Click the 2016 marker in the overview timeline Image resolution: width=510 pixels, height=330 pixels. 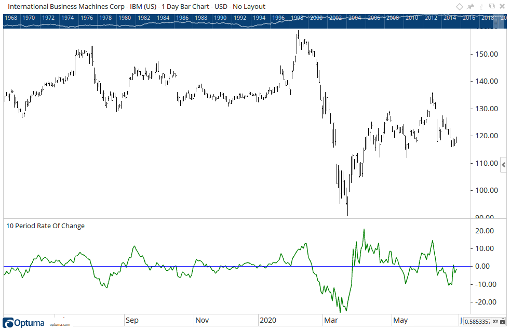(468, 18)
